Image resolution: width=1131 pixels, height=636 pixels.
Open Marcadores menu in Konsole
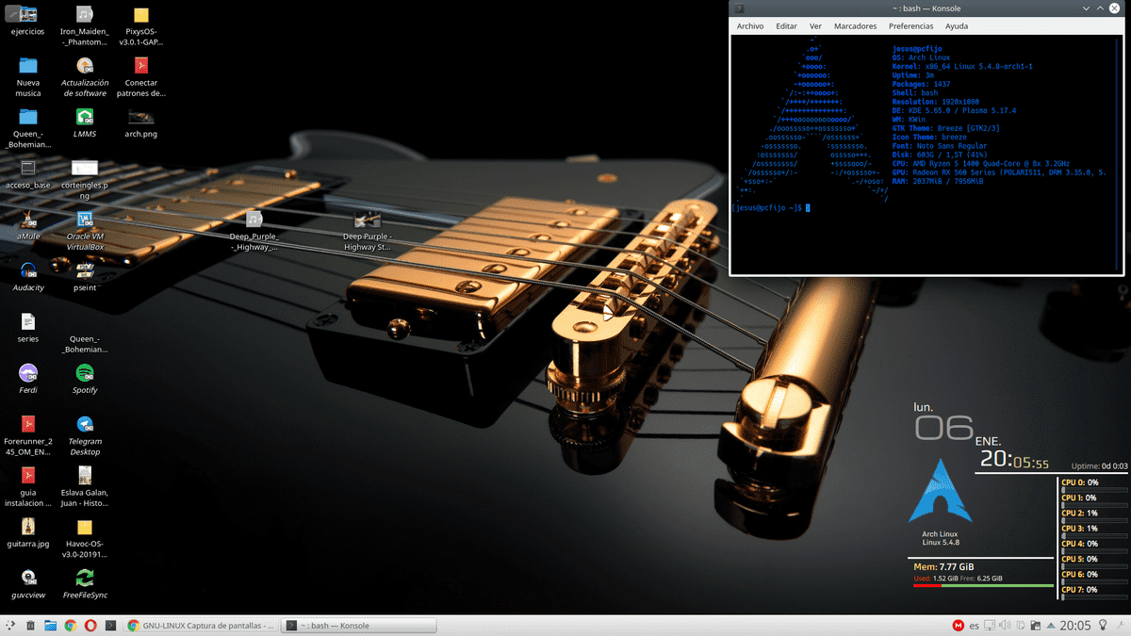(x=856, y=26)
